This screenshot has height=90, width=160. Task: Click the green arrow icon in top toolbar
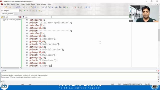67,7
